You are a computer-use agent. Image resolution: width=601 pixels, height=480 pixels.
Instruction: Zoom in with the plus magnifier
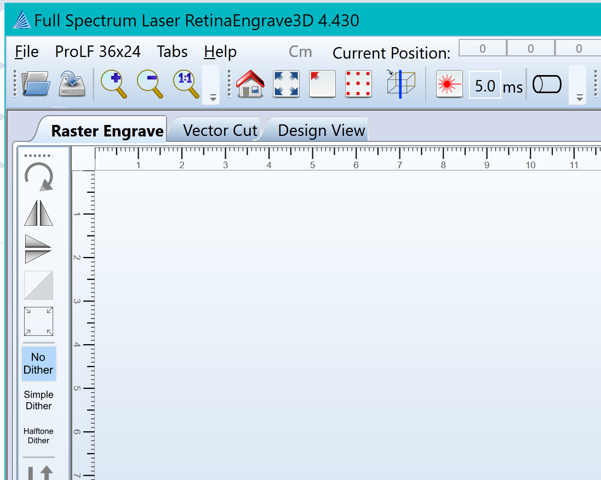pos(114,84)
